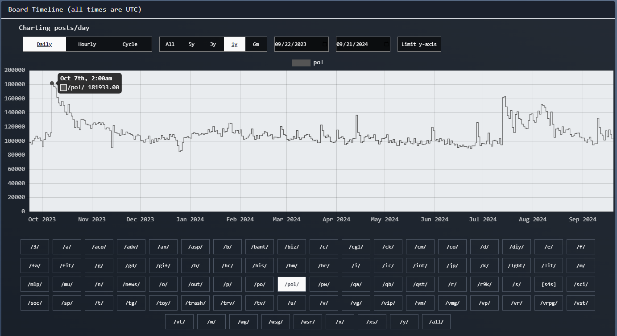The width and height of the screenshot is (617, 336).
Task: Select the /g/ board button
Action: [x=99, y=265]
